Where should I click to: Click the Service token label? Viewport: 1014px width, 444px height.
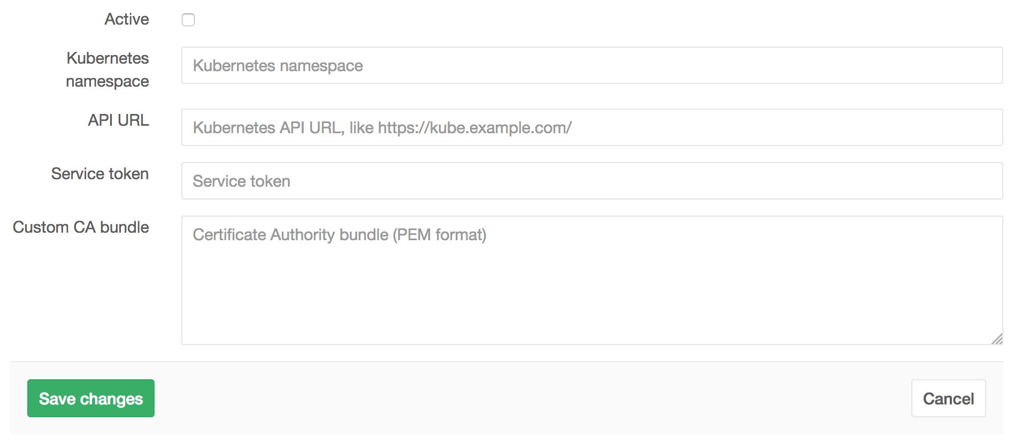tap(99, 173)
